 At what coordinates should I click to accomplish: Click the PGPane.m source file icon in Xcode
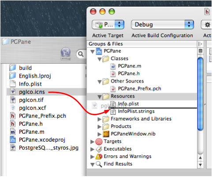[x=113, y=66]
